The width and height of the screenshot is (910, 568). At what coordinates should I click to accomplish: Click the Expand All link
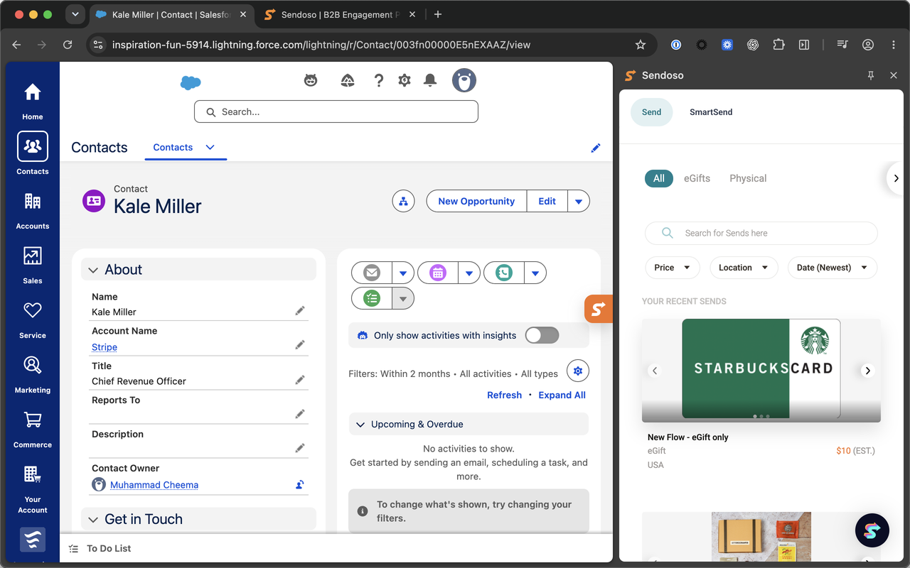(x=562, y=395)
